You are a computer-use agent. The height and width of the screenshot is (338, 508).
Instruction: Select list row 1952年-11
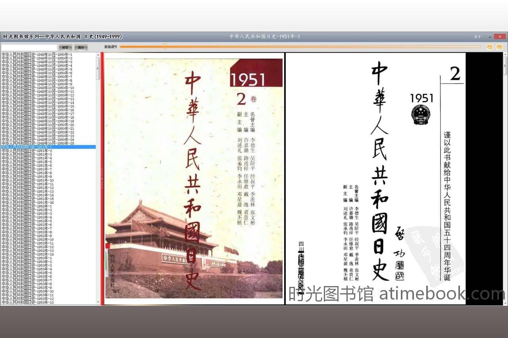(48, 243)
